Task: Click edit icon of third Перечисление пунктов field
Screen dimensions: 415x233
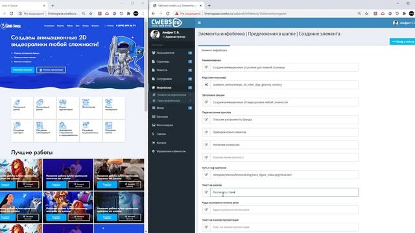Action: tap(206, 145)
